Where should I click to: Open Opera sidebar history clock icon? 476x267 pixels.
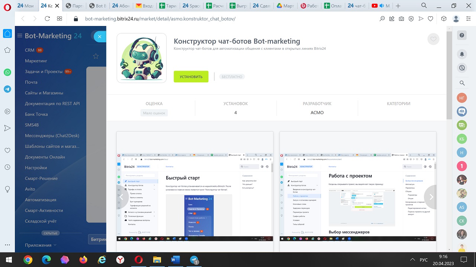tap(7, 167)
